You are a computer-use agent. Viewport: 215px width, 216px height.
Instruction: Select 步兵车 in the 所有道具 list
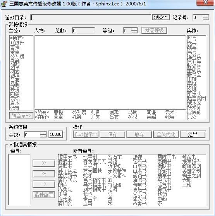click(90, 199)
